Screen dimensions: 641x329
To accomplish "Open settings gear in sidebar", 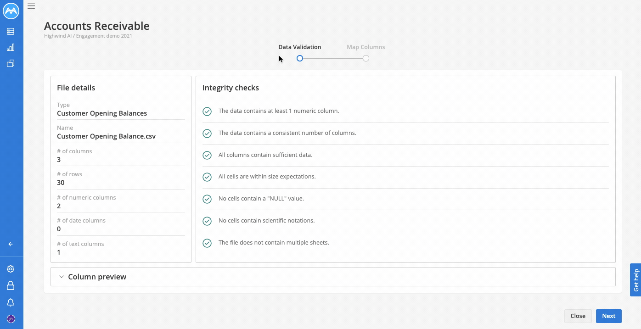I will click(11, 269).
